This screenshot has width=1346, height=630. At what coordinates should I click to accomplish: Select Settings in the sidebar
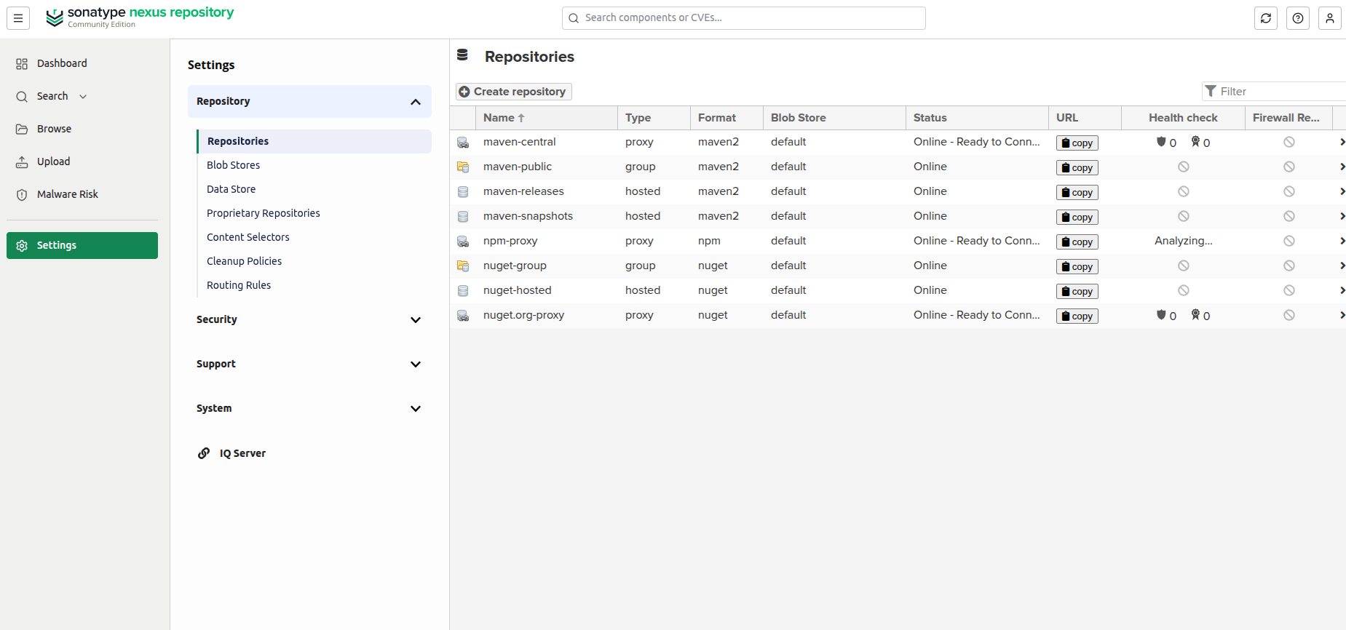(82, 245)
